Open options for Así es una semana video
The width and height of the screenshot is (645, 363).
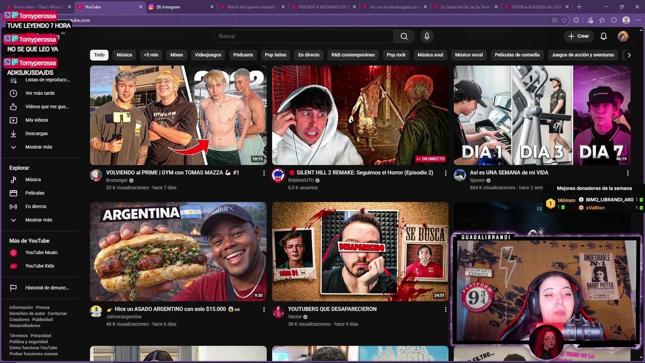click(x=627, y=173)
